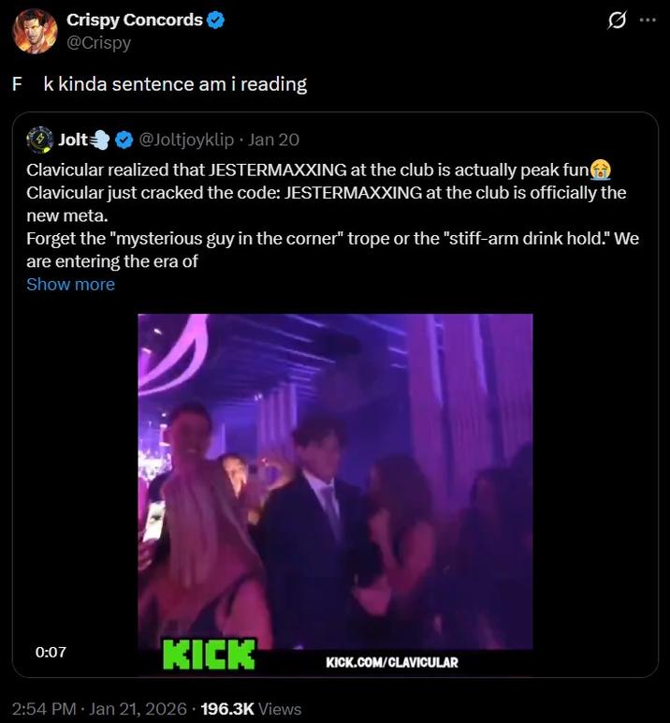670x723 pixels.
Task: Open the Grok slashed-circle icon
Action: [617, 22]
